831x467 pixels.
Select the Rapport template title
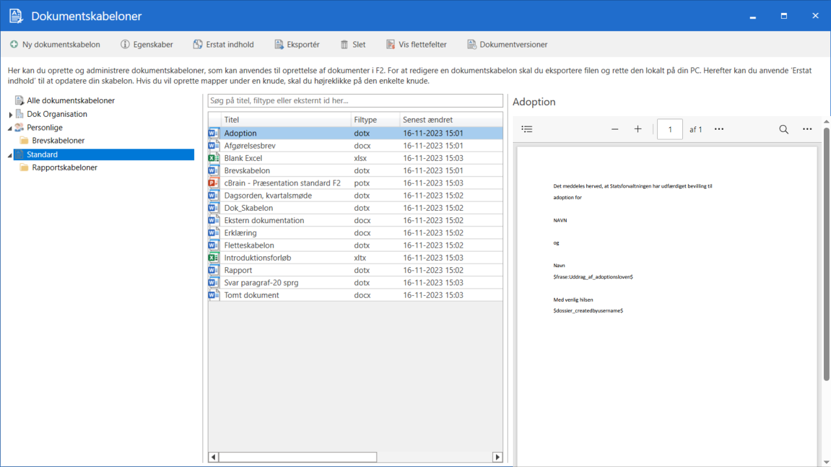click(x=238, y=270)
